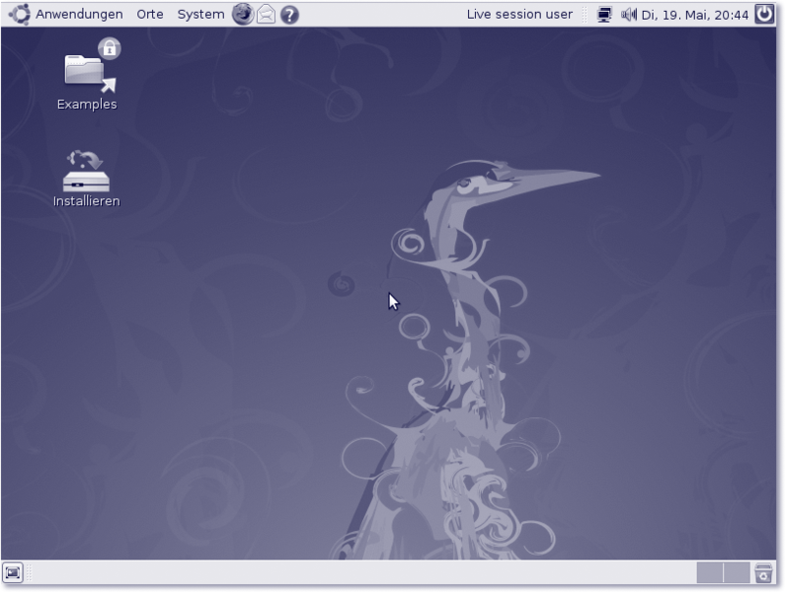
Task: Switch to the first workspace
Action: click(709, 572)
